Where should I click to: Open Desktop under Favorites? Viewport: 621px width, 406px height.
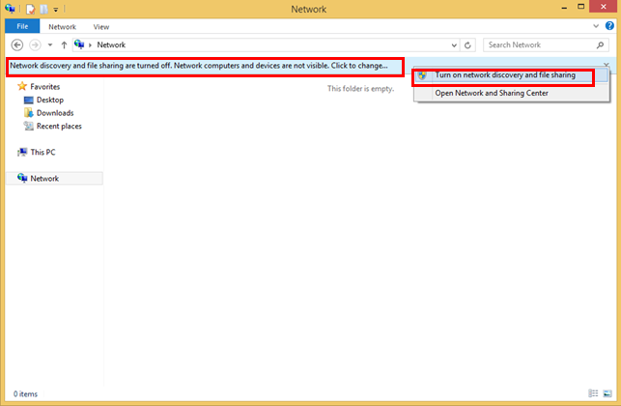(x=50, y=100)
